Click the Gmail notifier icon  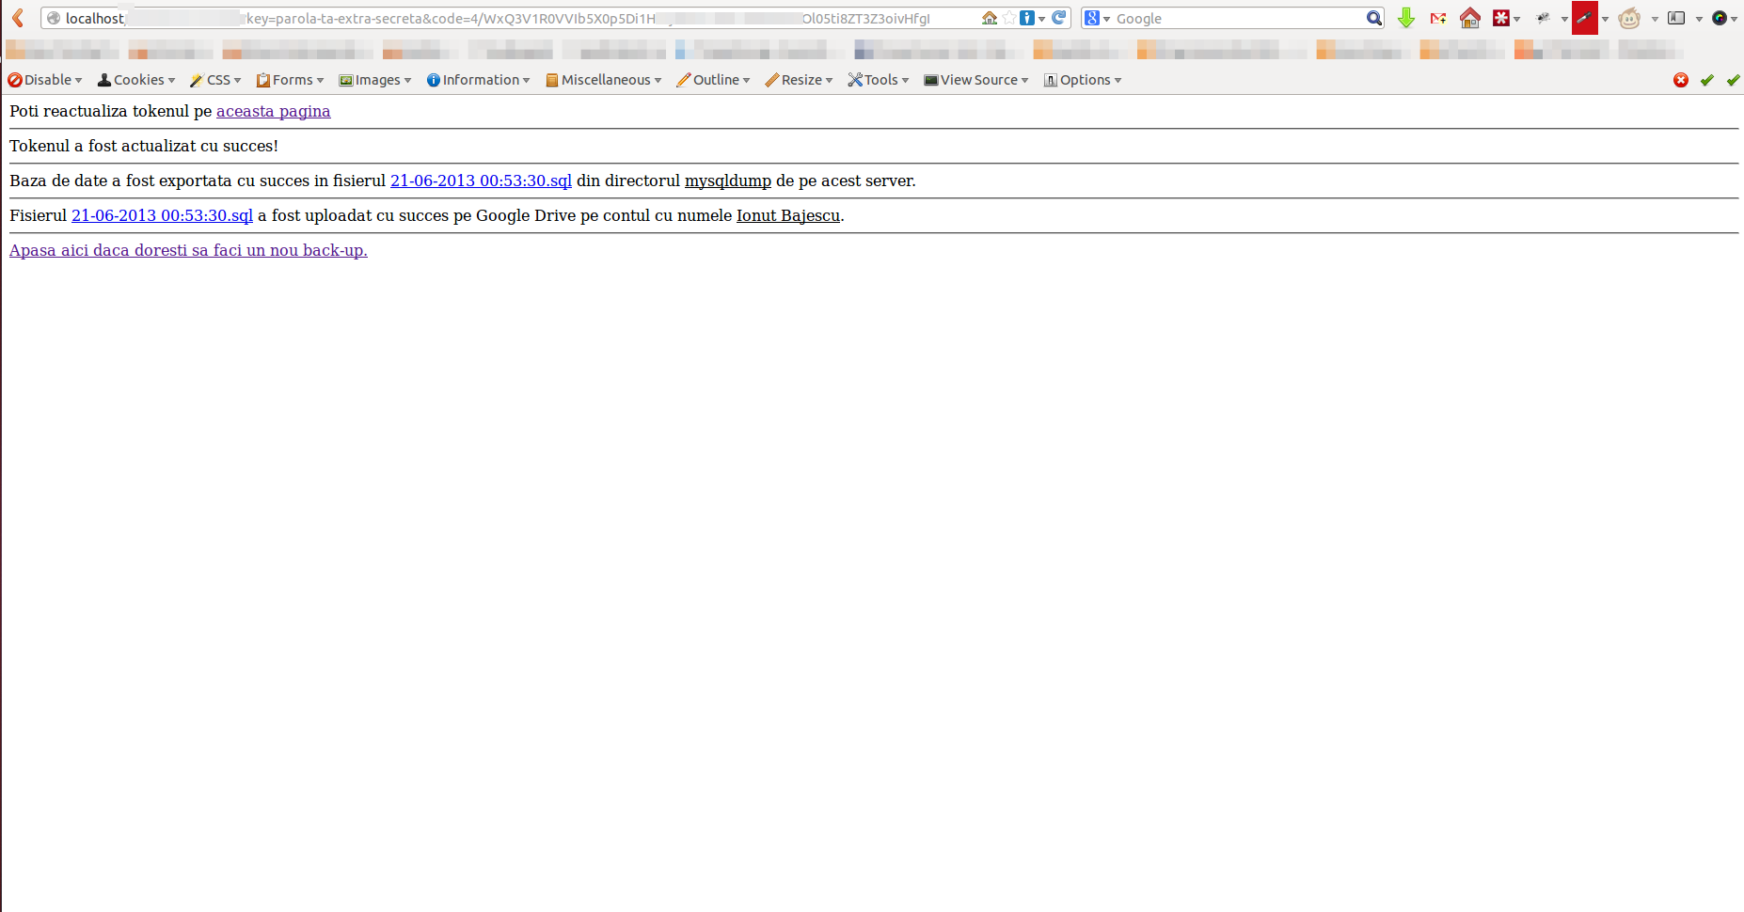(x=1438, y=18)
